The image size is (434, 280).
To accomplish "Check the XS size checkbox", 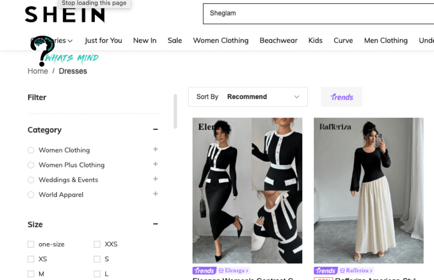I will click(31, 259).
